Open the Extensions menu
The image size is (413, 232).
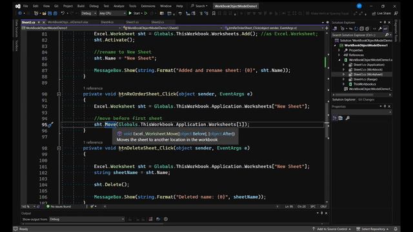[148, 6]
